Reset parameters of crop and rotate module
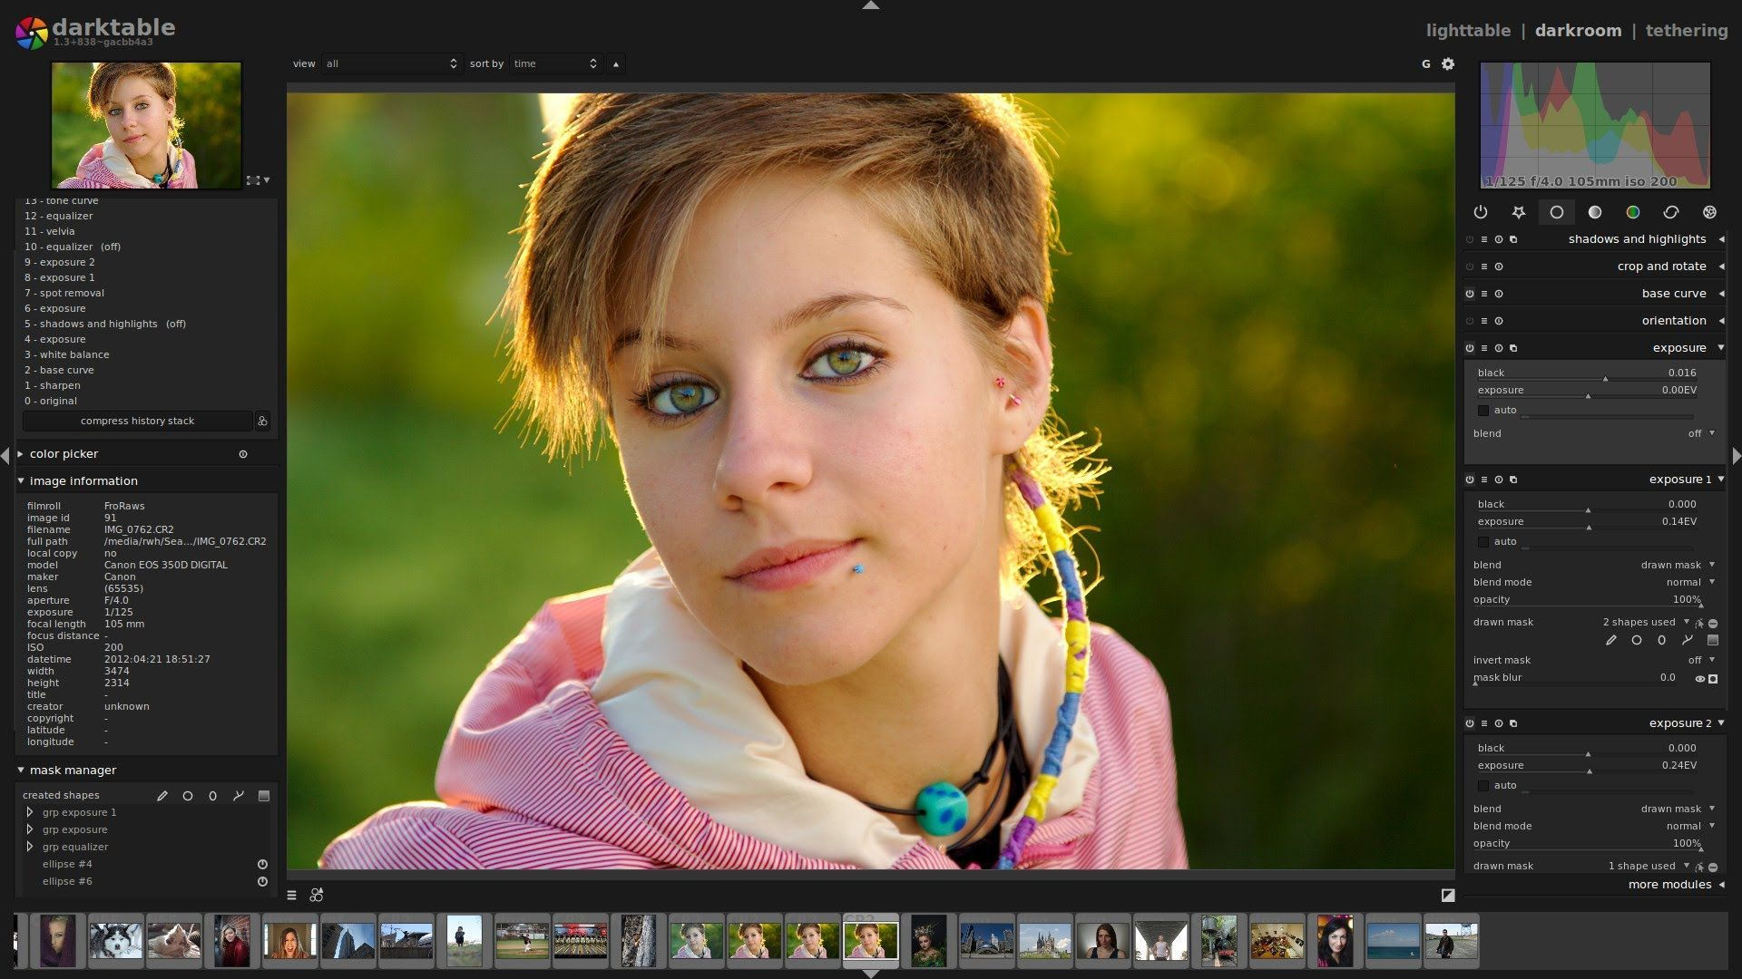This screenshot has width=1742, height=979. (1499, 267)
